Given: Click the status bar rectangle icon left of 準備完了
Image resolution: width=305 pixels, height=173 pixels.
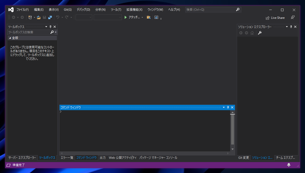Looking at the screenshot, I should (8, 165).
